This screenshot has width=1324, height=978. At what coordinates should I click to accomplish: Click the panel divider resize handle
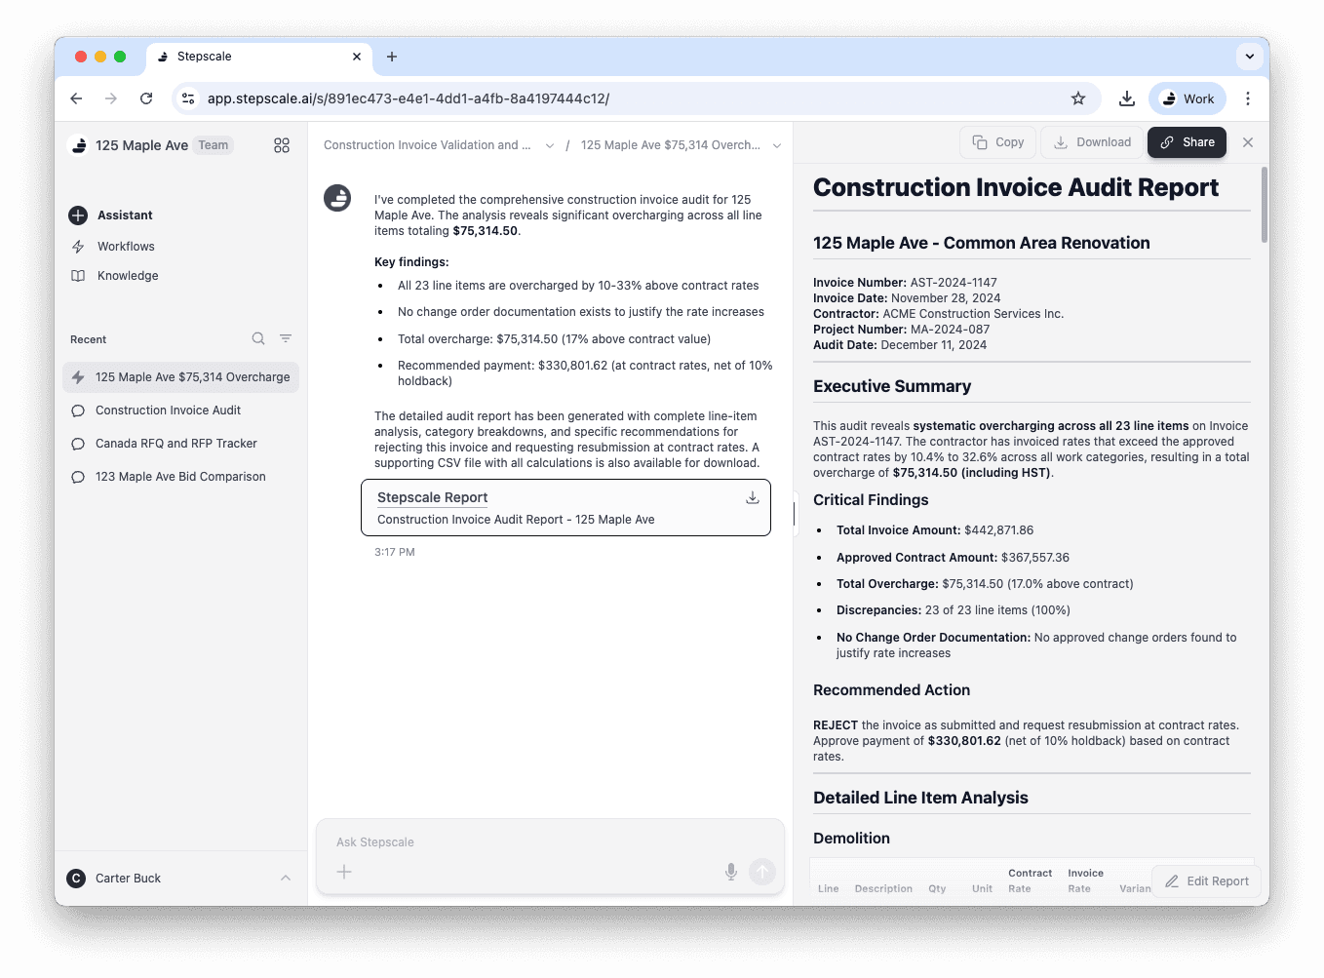(794, 514)
